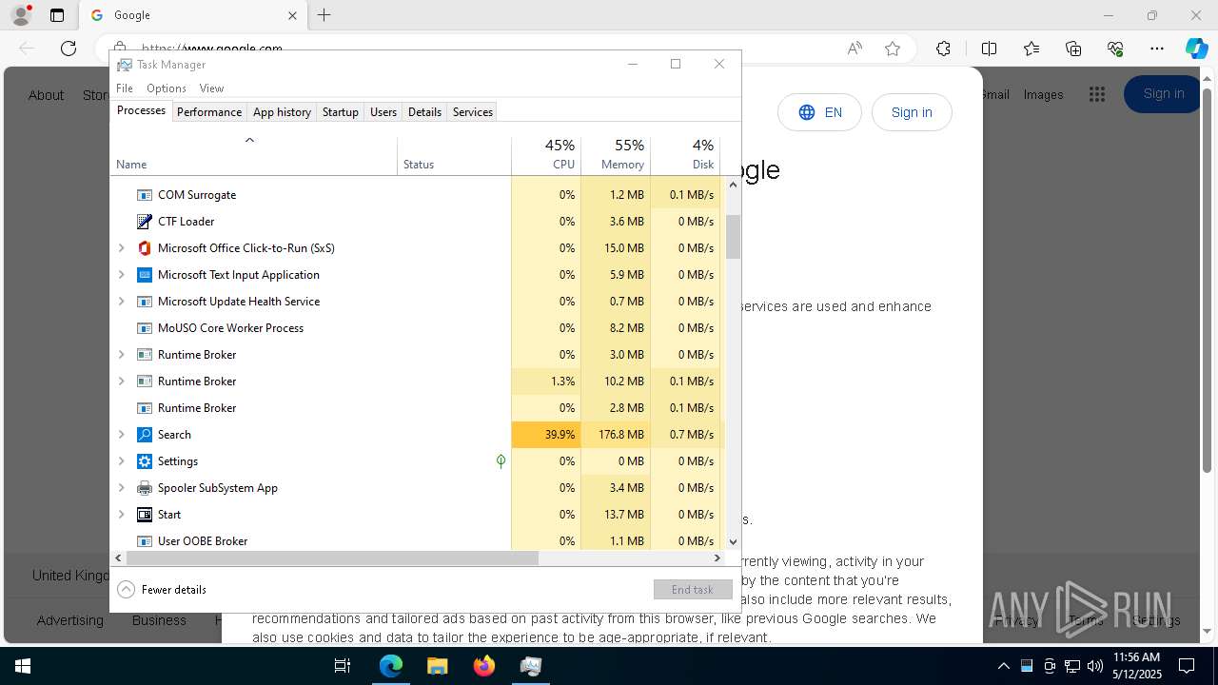The width and height of the screenshot is (1218, 685).
Task: Open a new tab in Edge
Action: point(324,15)
